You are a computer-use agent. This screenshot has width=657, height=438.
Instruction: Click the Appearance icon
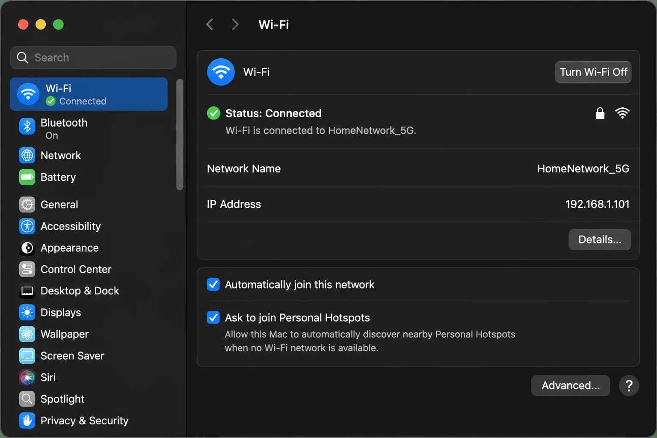pos(27,248)
